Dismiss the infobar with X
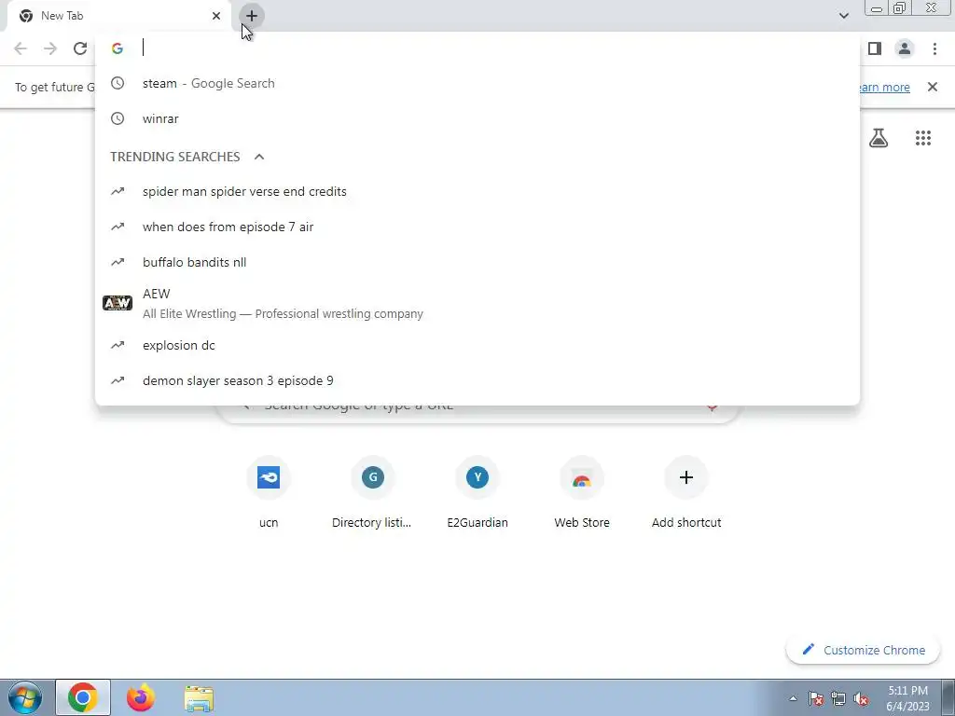 932,87
